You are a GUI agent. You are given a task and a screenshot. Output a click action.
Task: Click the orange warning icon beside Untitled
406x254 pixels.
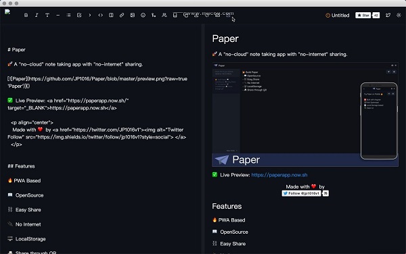(x=328, y=16)
